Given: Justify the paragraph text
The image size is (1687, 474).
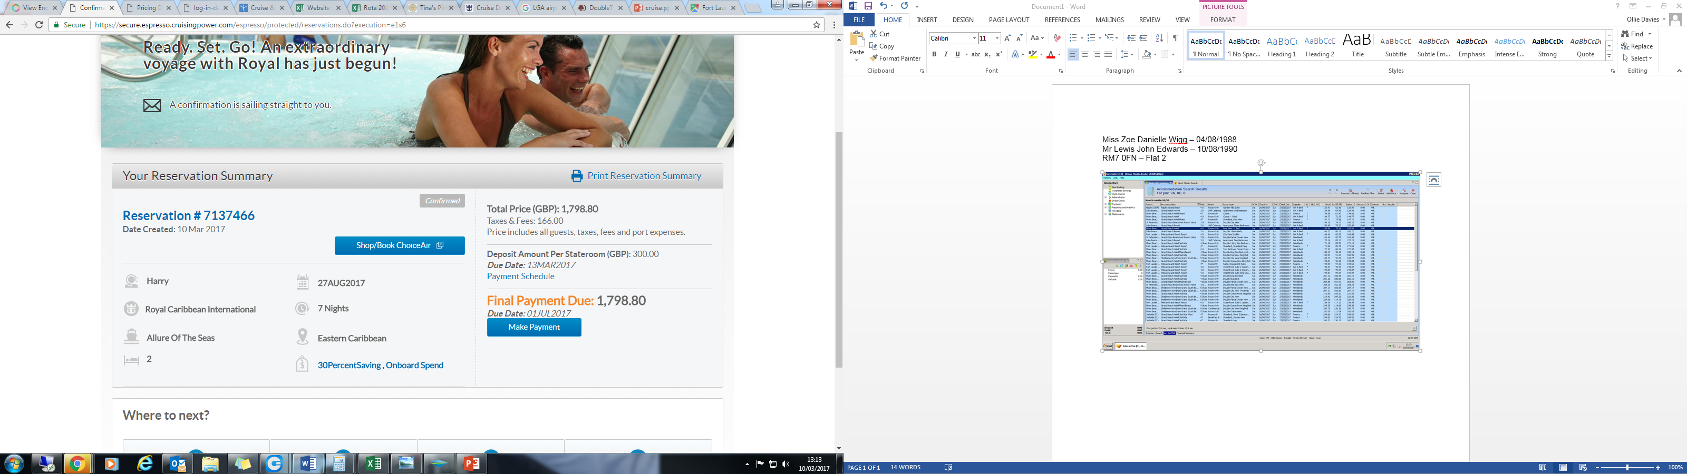Looking at the screenshot, I should [x=1108, y=54].
